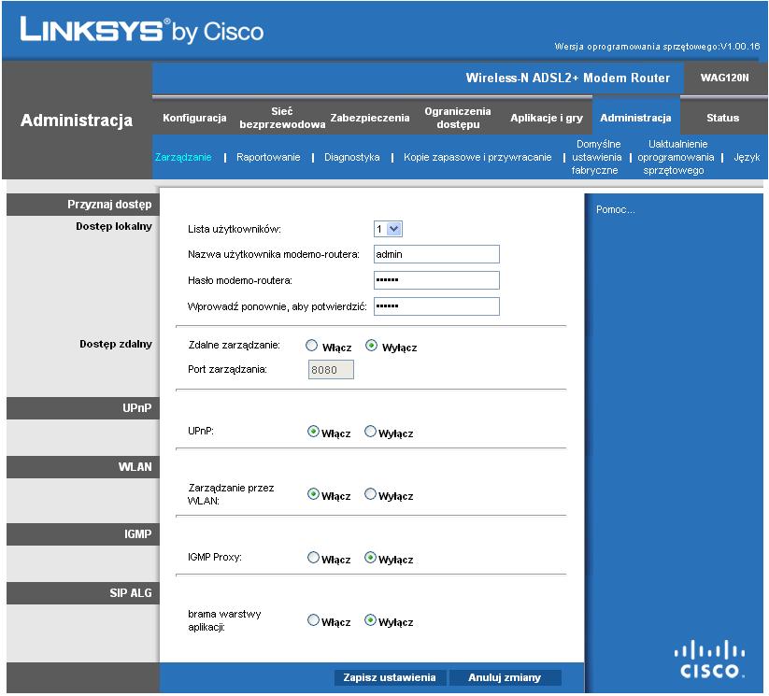Select Wyłącz for brama warstwy aplikacji

pos(370,620)
